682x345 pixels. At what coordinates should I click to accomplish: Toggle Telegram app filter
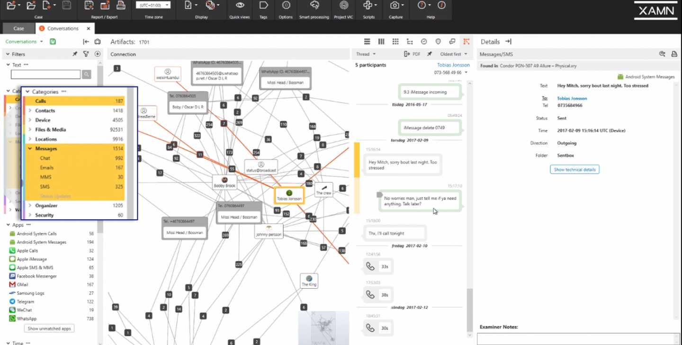coord(52,302)
